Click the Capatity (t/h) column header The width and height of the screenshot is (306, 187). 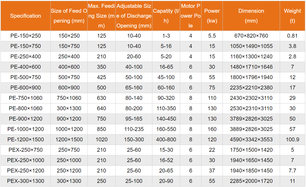(x=166, y=16)
